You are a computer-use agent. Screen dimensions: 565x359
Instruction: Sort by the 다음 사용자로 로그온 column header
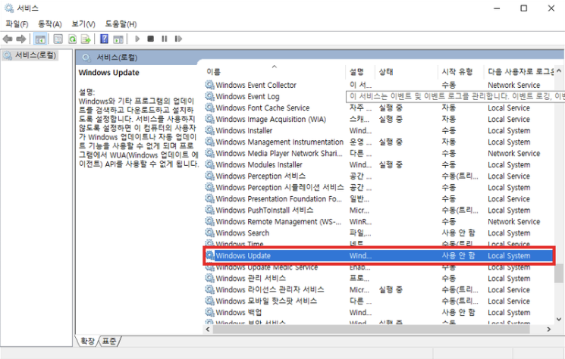click(519, 72)
